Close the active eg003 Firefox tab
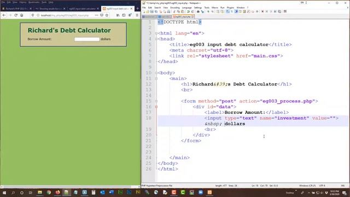350x197 pixels. (131, 9)
